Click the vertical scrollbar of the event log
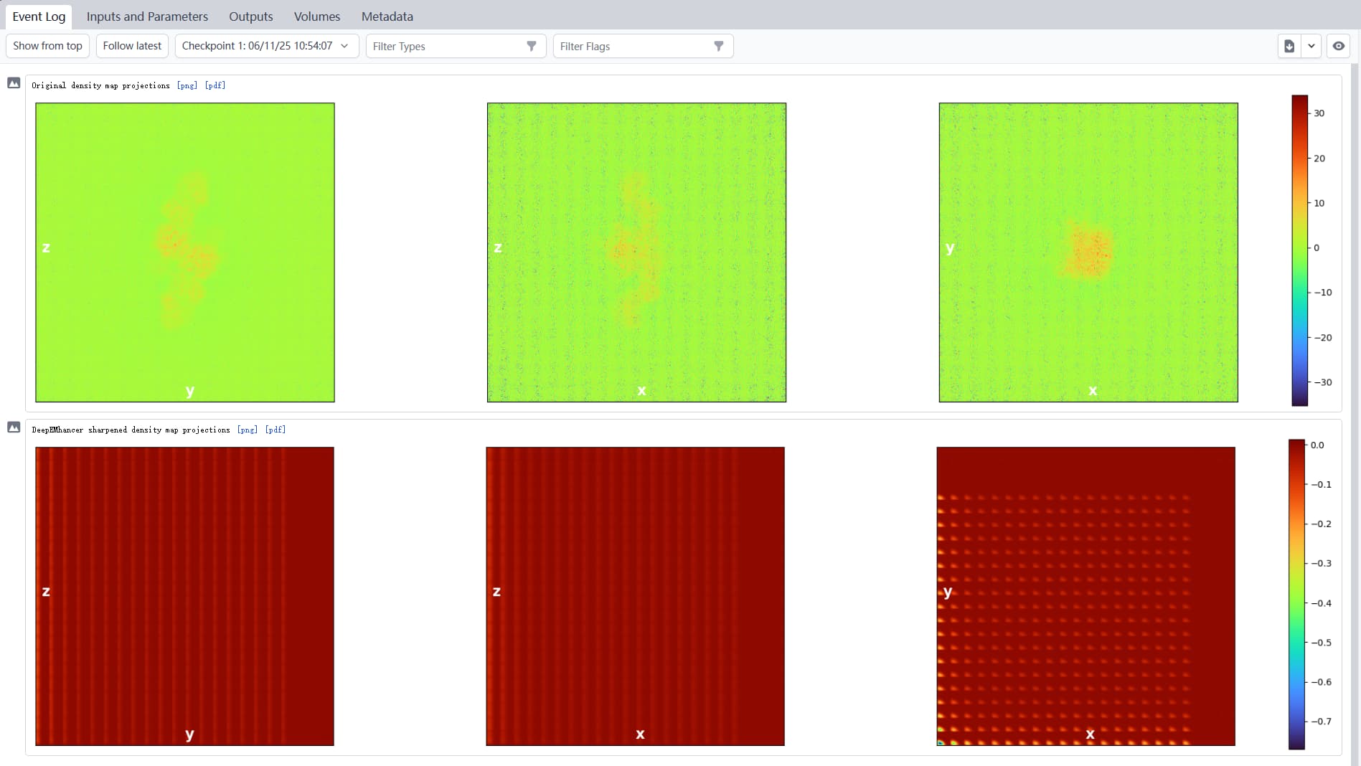The image size is (1361, 766). [1355, 359]
